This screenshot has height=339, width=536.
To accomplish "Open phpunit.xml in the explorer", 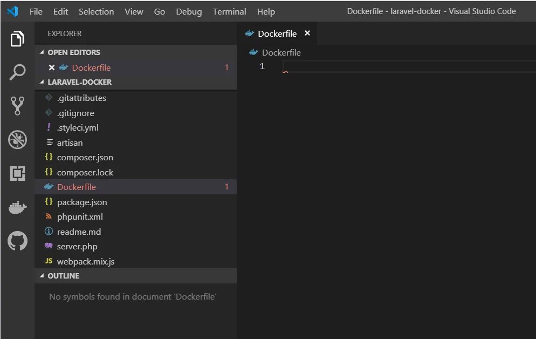I will [136, 217].
